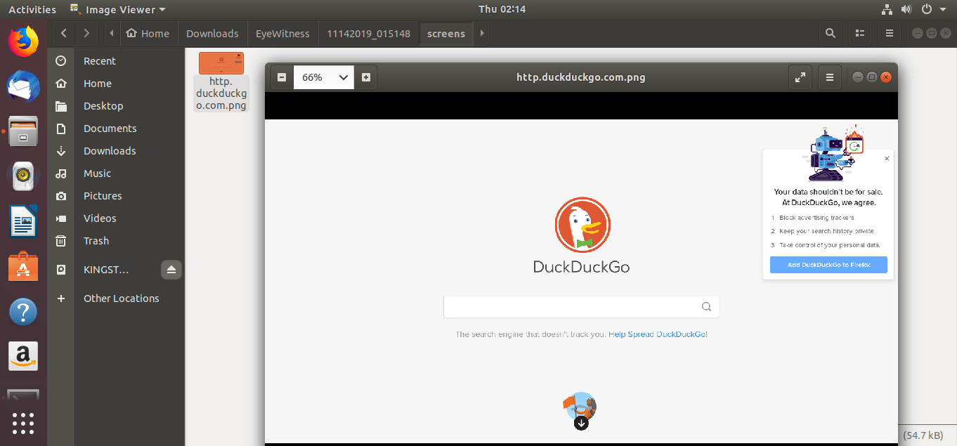Open Thunderbird Mail from the dock

pyautogui.click(x=23, y=87)
